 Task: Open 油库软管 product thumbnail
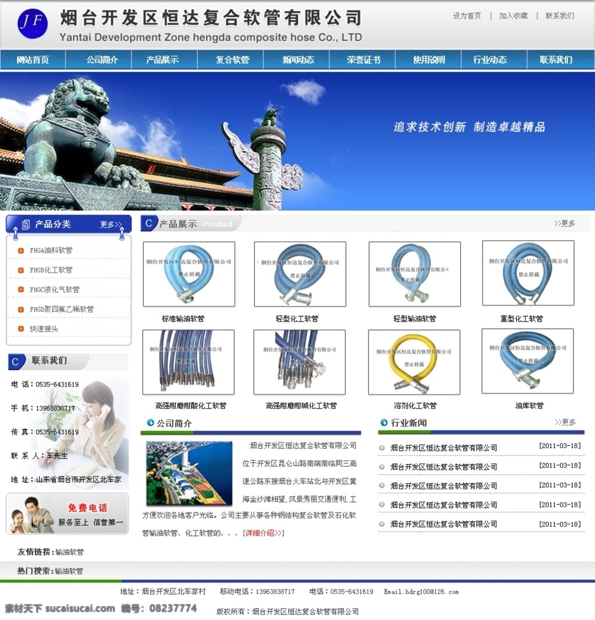coord(528,361)
